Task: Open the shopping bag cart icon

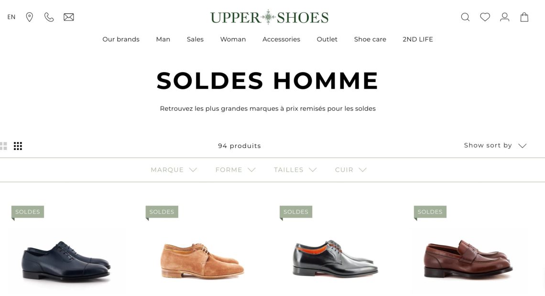Action: [x=524, y=17]
